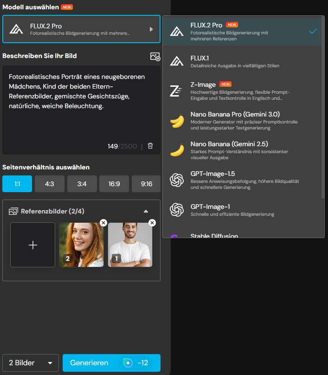The image size is (328, 375).
Task: Click the Referenzbilder picture icon
Action: click(x=13, y=212)
